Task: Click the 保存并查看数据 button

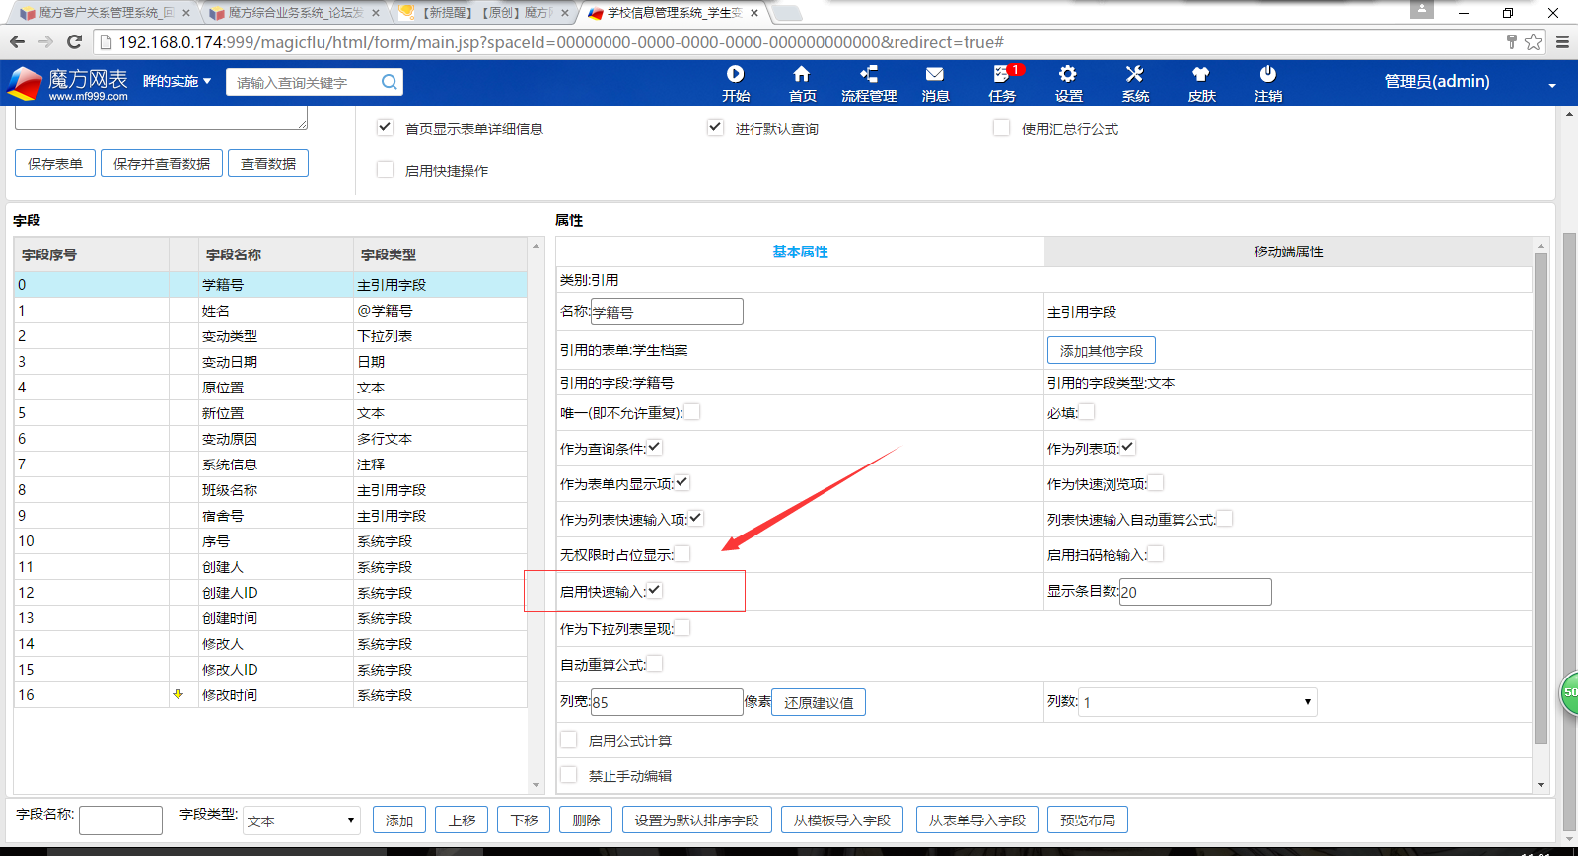Action: click(162, 163)
